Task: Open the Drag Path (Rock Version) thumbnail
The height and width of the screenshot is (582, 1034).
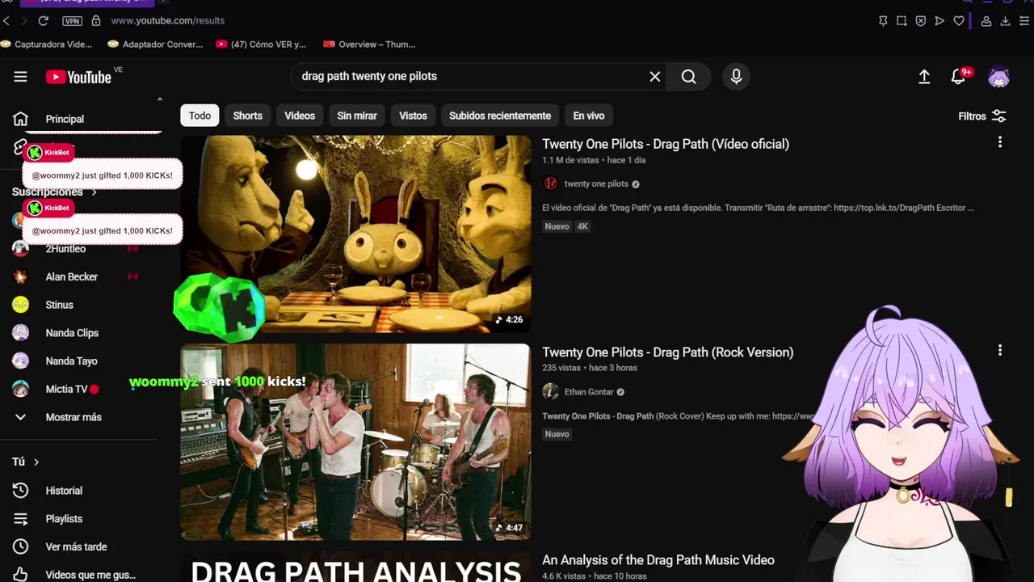Action: (x=355, y=442)
